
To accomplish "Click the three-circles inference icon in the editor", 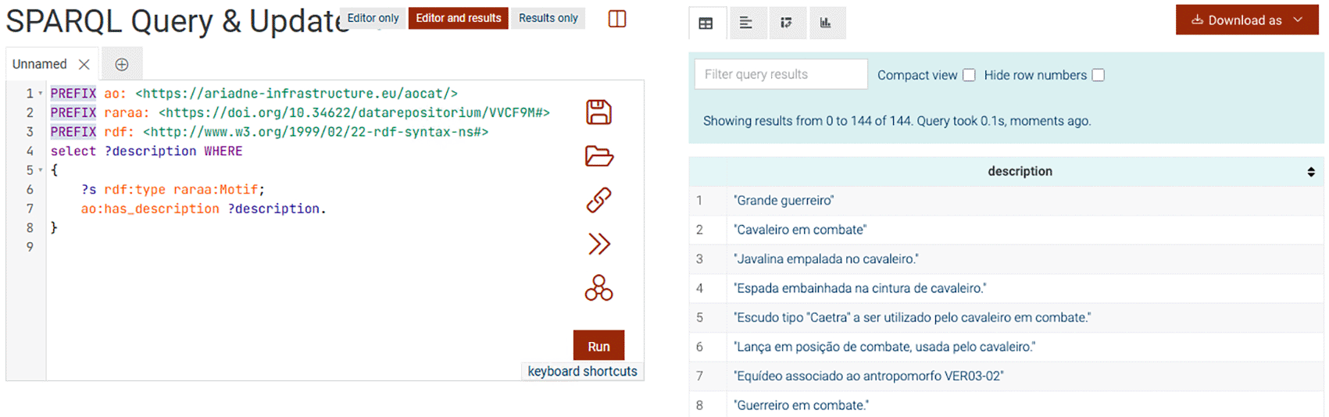I will click(598, 288).
